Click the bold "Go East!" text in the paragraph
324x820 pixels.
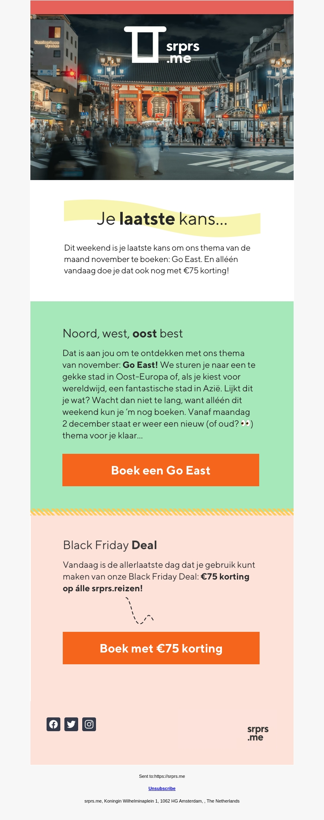140,365
